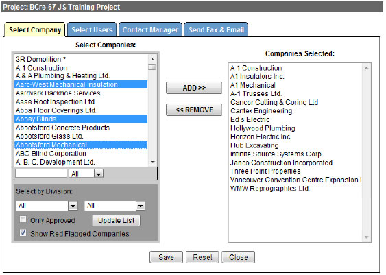Screen dimensions: 386x275
Task: Click the down arrow of the company list scrollbar
Action: coord(152,162)
